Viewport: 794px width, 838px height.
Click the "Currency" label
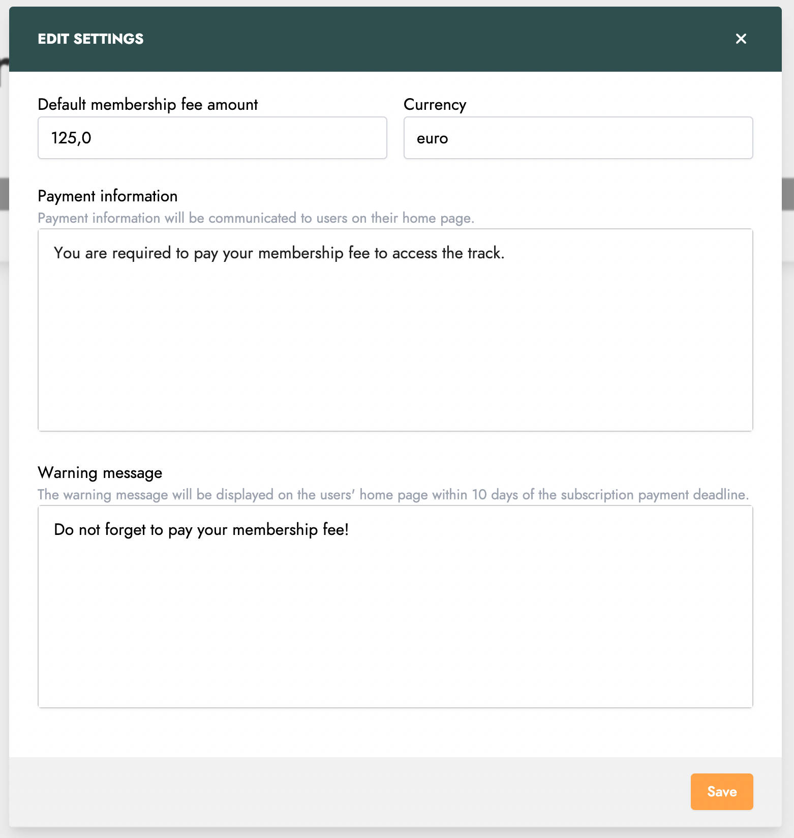435,104
